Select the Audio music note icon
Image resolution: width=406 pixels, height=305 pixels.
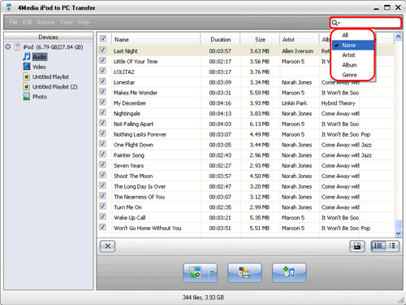[26, 57]
